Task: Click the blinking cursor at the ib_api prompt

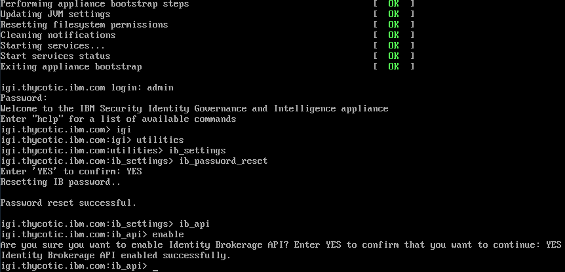Action: pyautogui.click(x=155, y=266)
